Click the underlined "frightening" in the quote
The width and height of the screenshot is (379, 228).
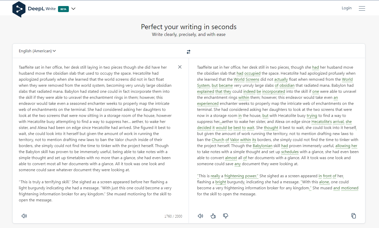click(x=234, y=176)
